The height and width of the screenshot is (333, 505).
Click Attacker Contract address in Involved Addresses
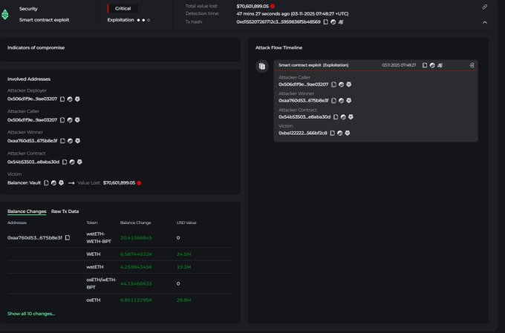pos(33,162)
